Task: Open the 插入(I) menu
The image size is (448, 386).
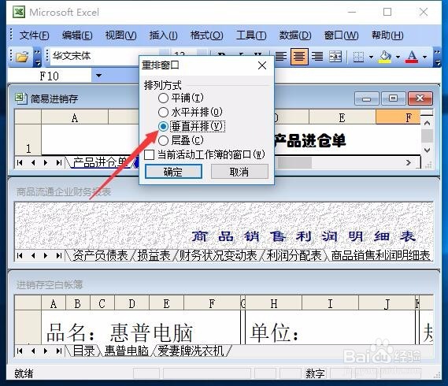Action: pyautogui.click(x=164, y=35)
